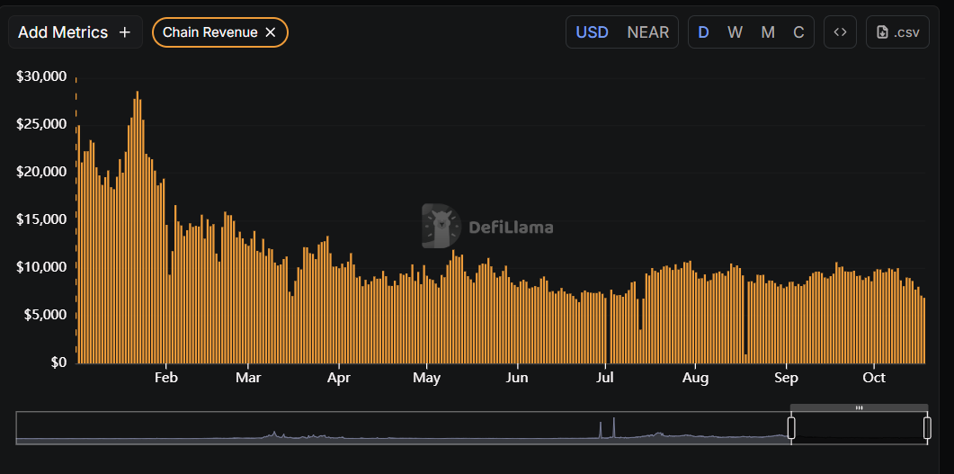Click the right handle of the range slider
Image resolution: width=954 pixels, height=474 pixels.
tap(927, 428)
